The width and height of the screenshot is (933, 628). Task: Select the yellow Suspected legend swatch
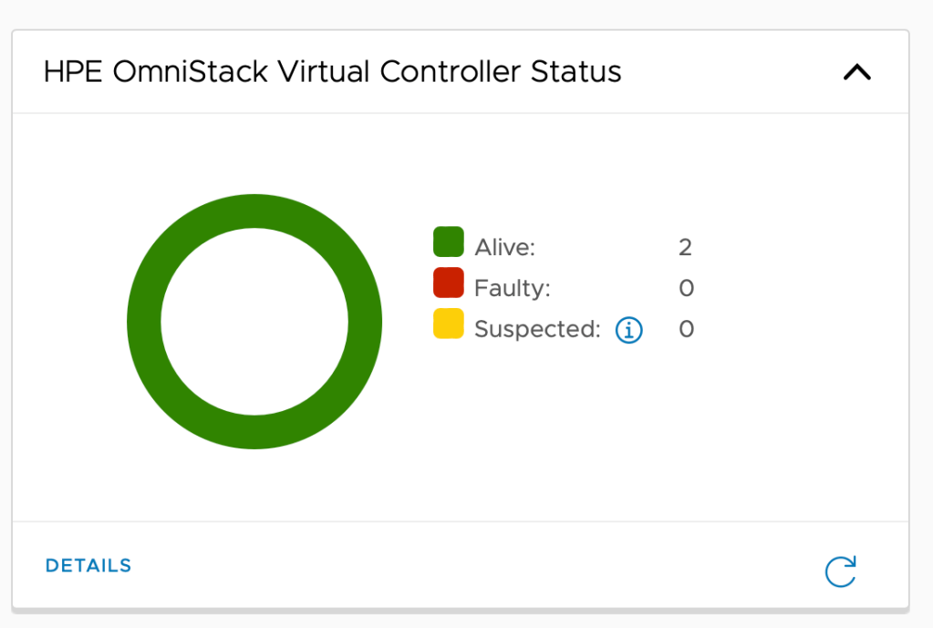tap(448, 324)
